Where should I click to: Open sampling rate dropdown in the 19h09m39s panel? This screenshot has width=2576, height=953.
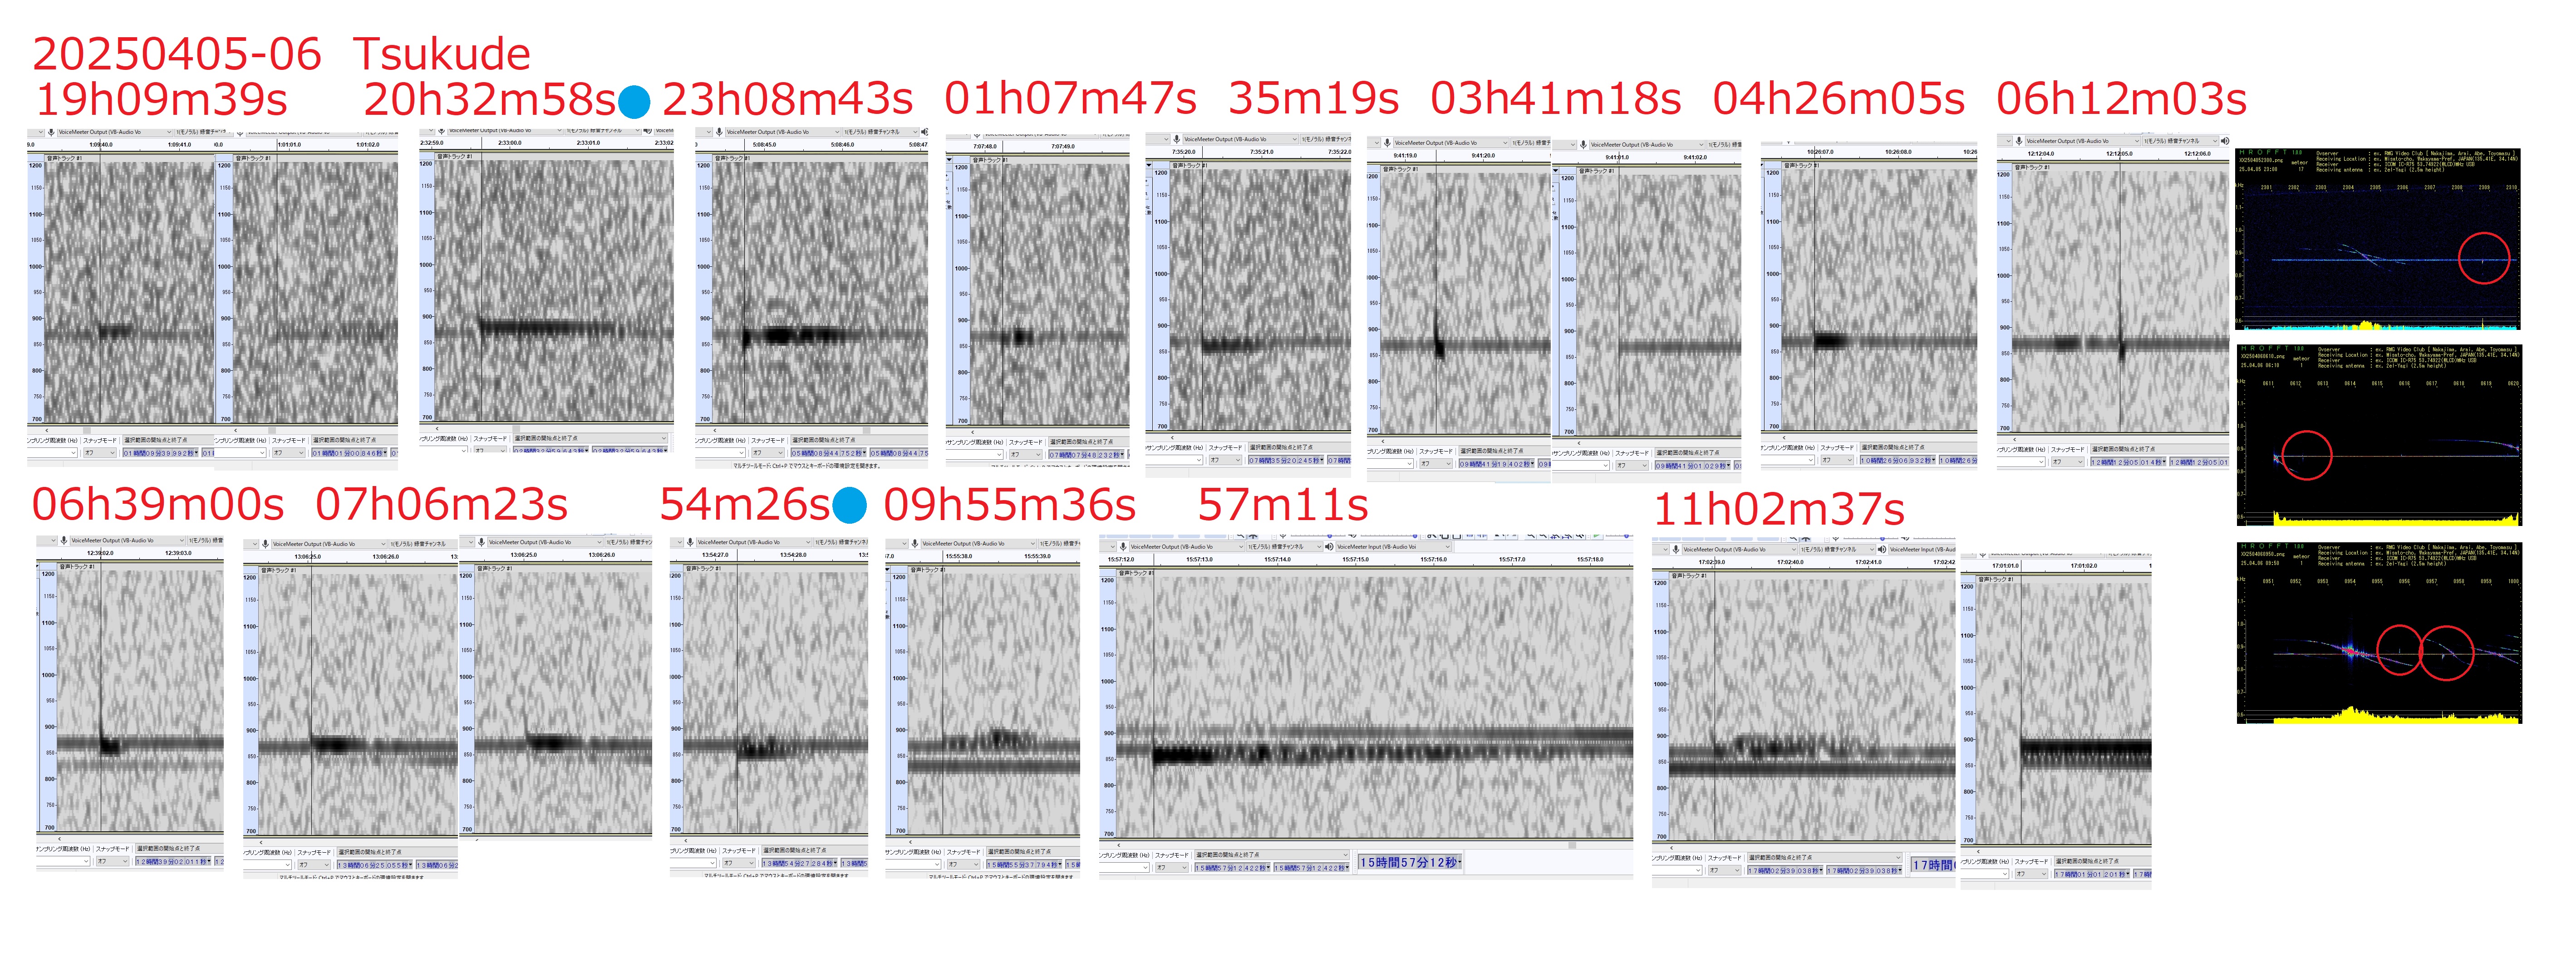pyautogui.click(x=72, y=453)
